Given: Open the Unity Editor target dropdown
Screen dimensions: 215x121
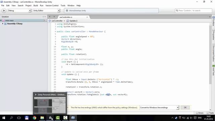Looking at the screenshot, I should click(46, 10).
